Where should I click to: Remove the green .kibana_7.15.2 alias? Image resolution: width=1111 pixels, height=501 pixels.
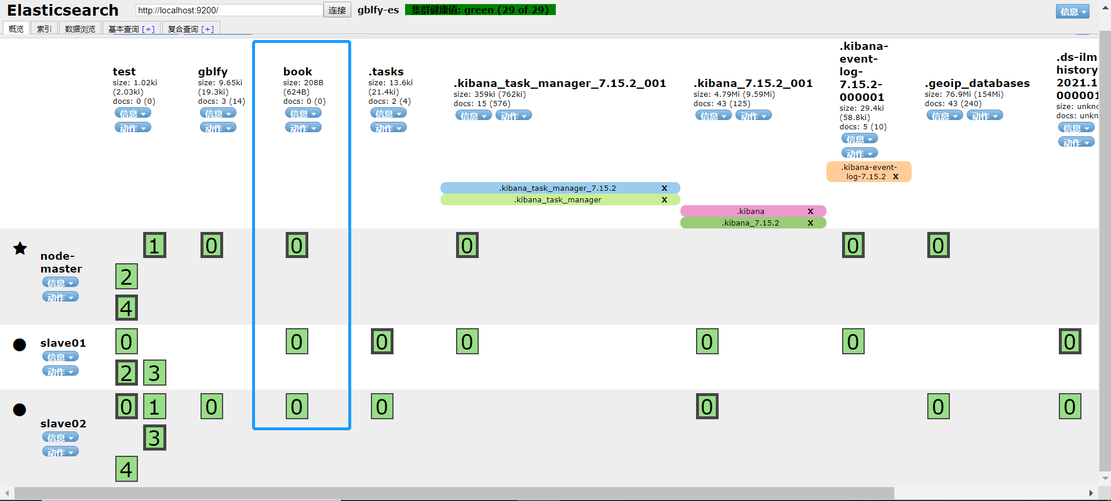[810, 223]
